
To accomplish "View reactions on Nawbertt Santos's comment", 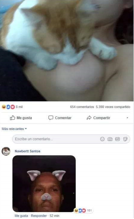I will pos(83,210).
